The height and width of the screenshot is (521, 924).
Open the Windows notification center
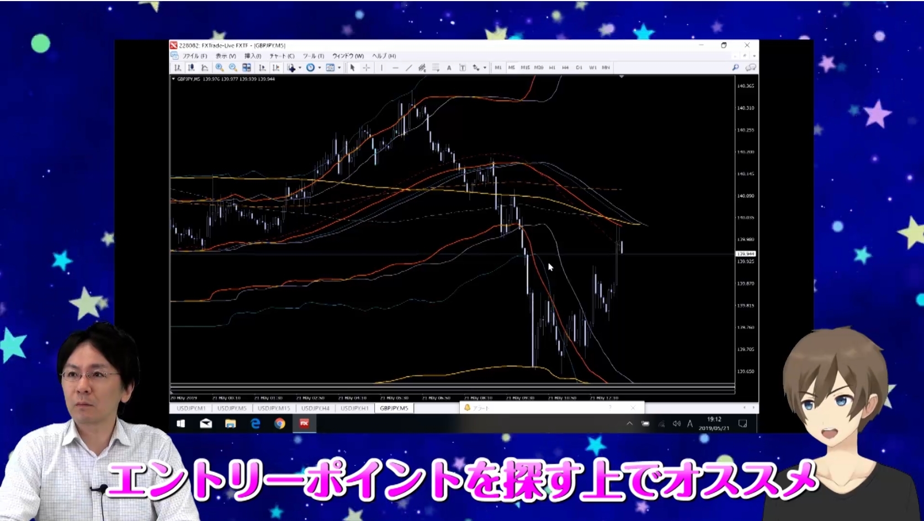pos(743,424)
